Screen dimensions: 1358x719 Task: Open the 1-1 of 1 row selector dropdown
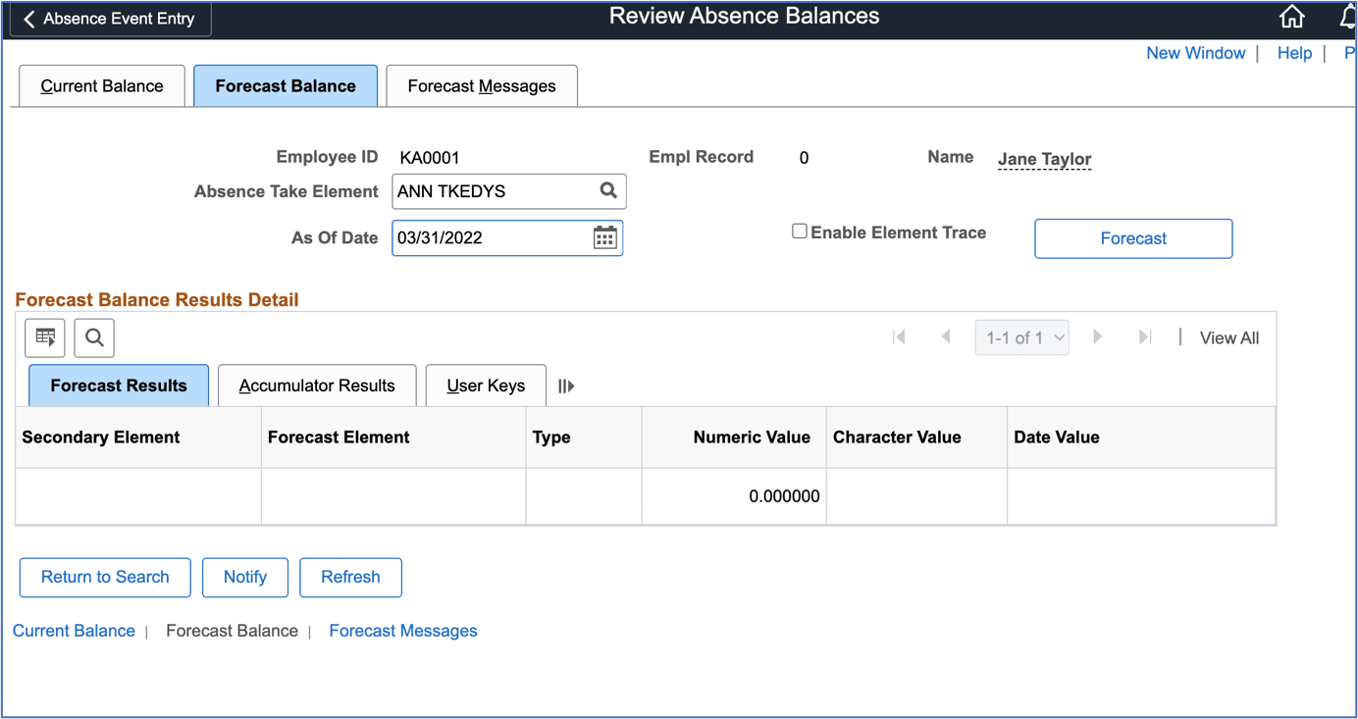tap(1021, 337)
